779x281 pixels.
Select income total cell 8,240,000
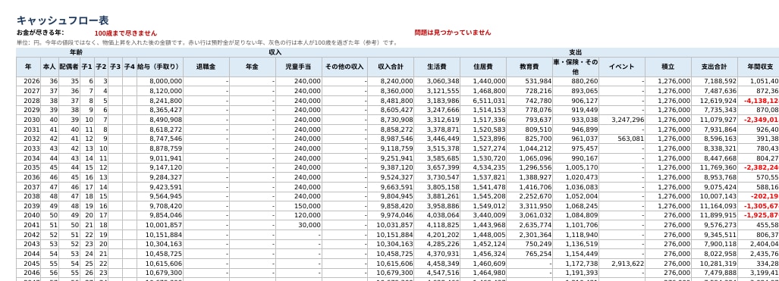pyautogui.click(x=391, y=81)
